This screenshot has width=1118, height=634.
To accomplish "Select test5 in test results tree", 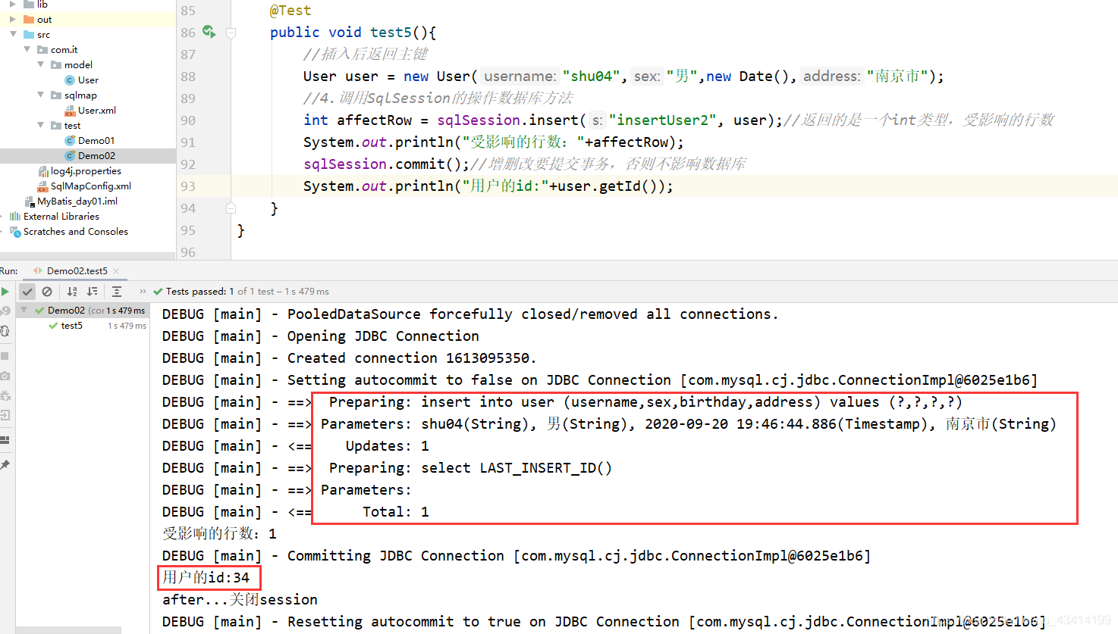I will tap(72, 326).
